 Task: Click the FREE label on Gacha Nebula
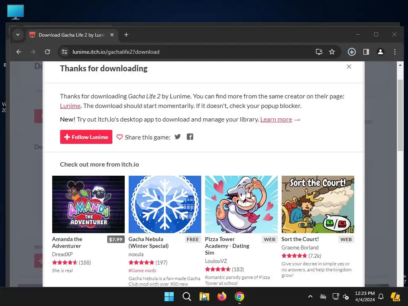[193, 239]
